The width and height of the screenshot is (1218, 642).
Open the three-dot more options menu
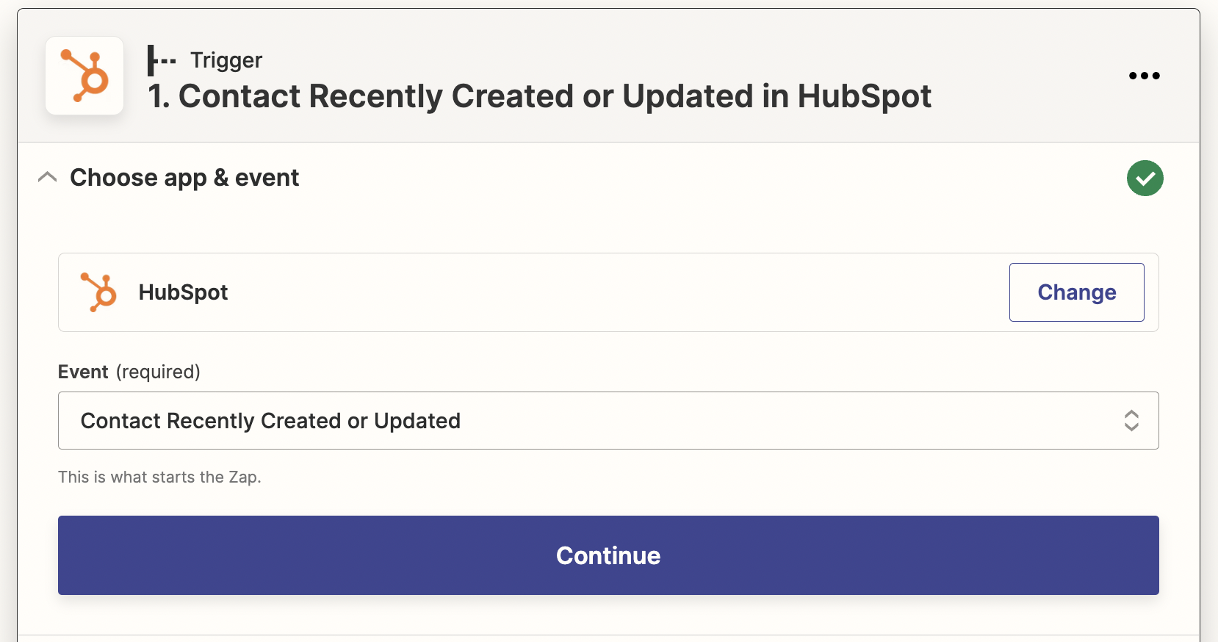point(1144,76)
